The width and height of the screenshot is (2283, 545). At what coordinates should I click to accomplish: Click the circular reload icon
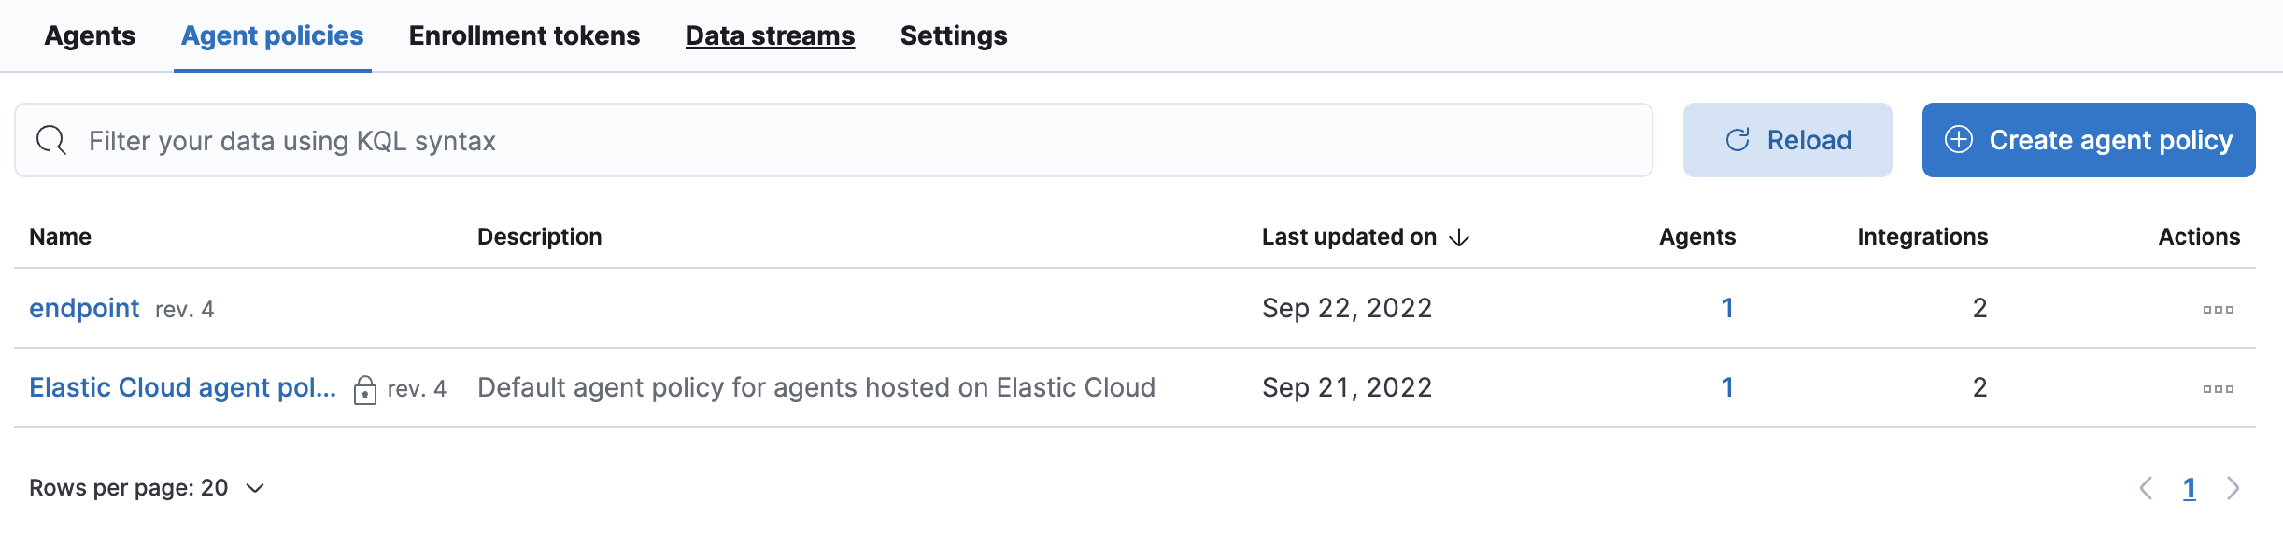[1737, 139]
